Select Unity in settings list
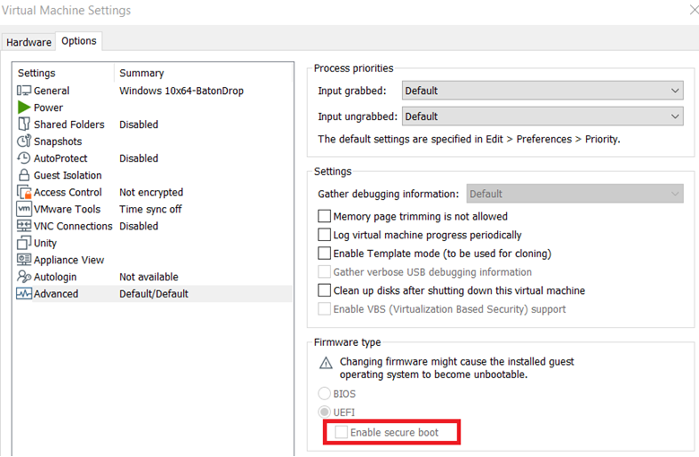 (153, 243)
